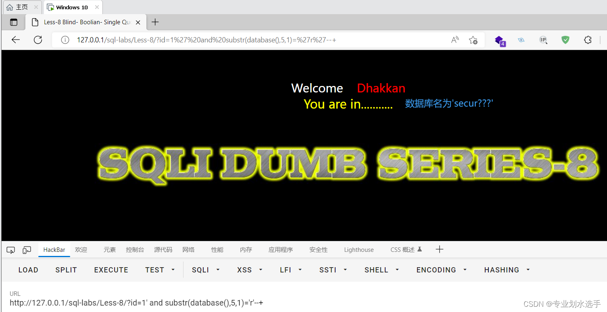
Task: Click the red 'Dhakkan' text
Action: [x=381, y=88]
